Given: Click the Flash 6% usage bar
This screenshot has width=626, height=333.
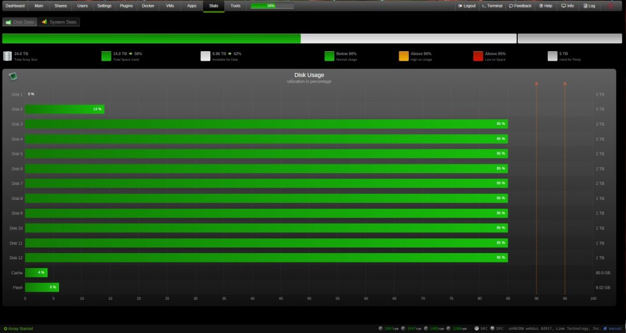Looking at the screenshot, I should 42,287.
